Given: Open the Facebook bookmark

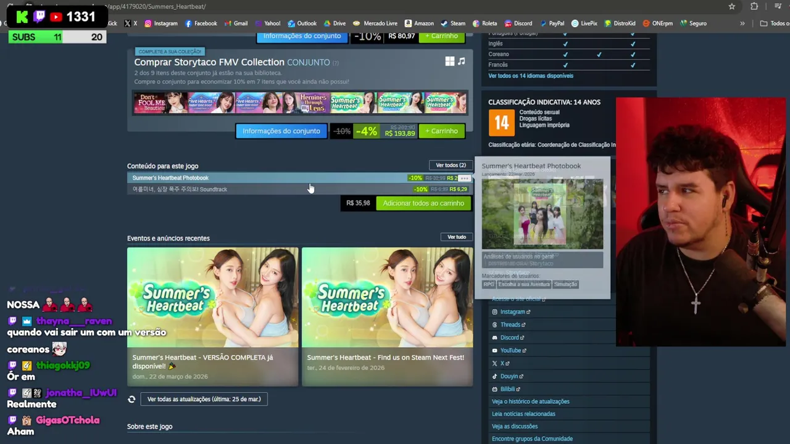Looking at the screenshot, I should (x=201, y=23).
